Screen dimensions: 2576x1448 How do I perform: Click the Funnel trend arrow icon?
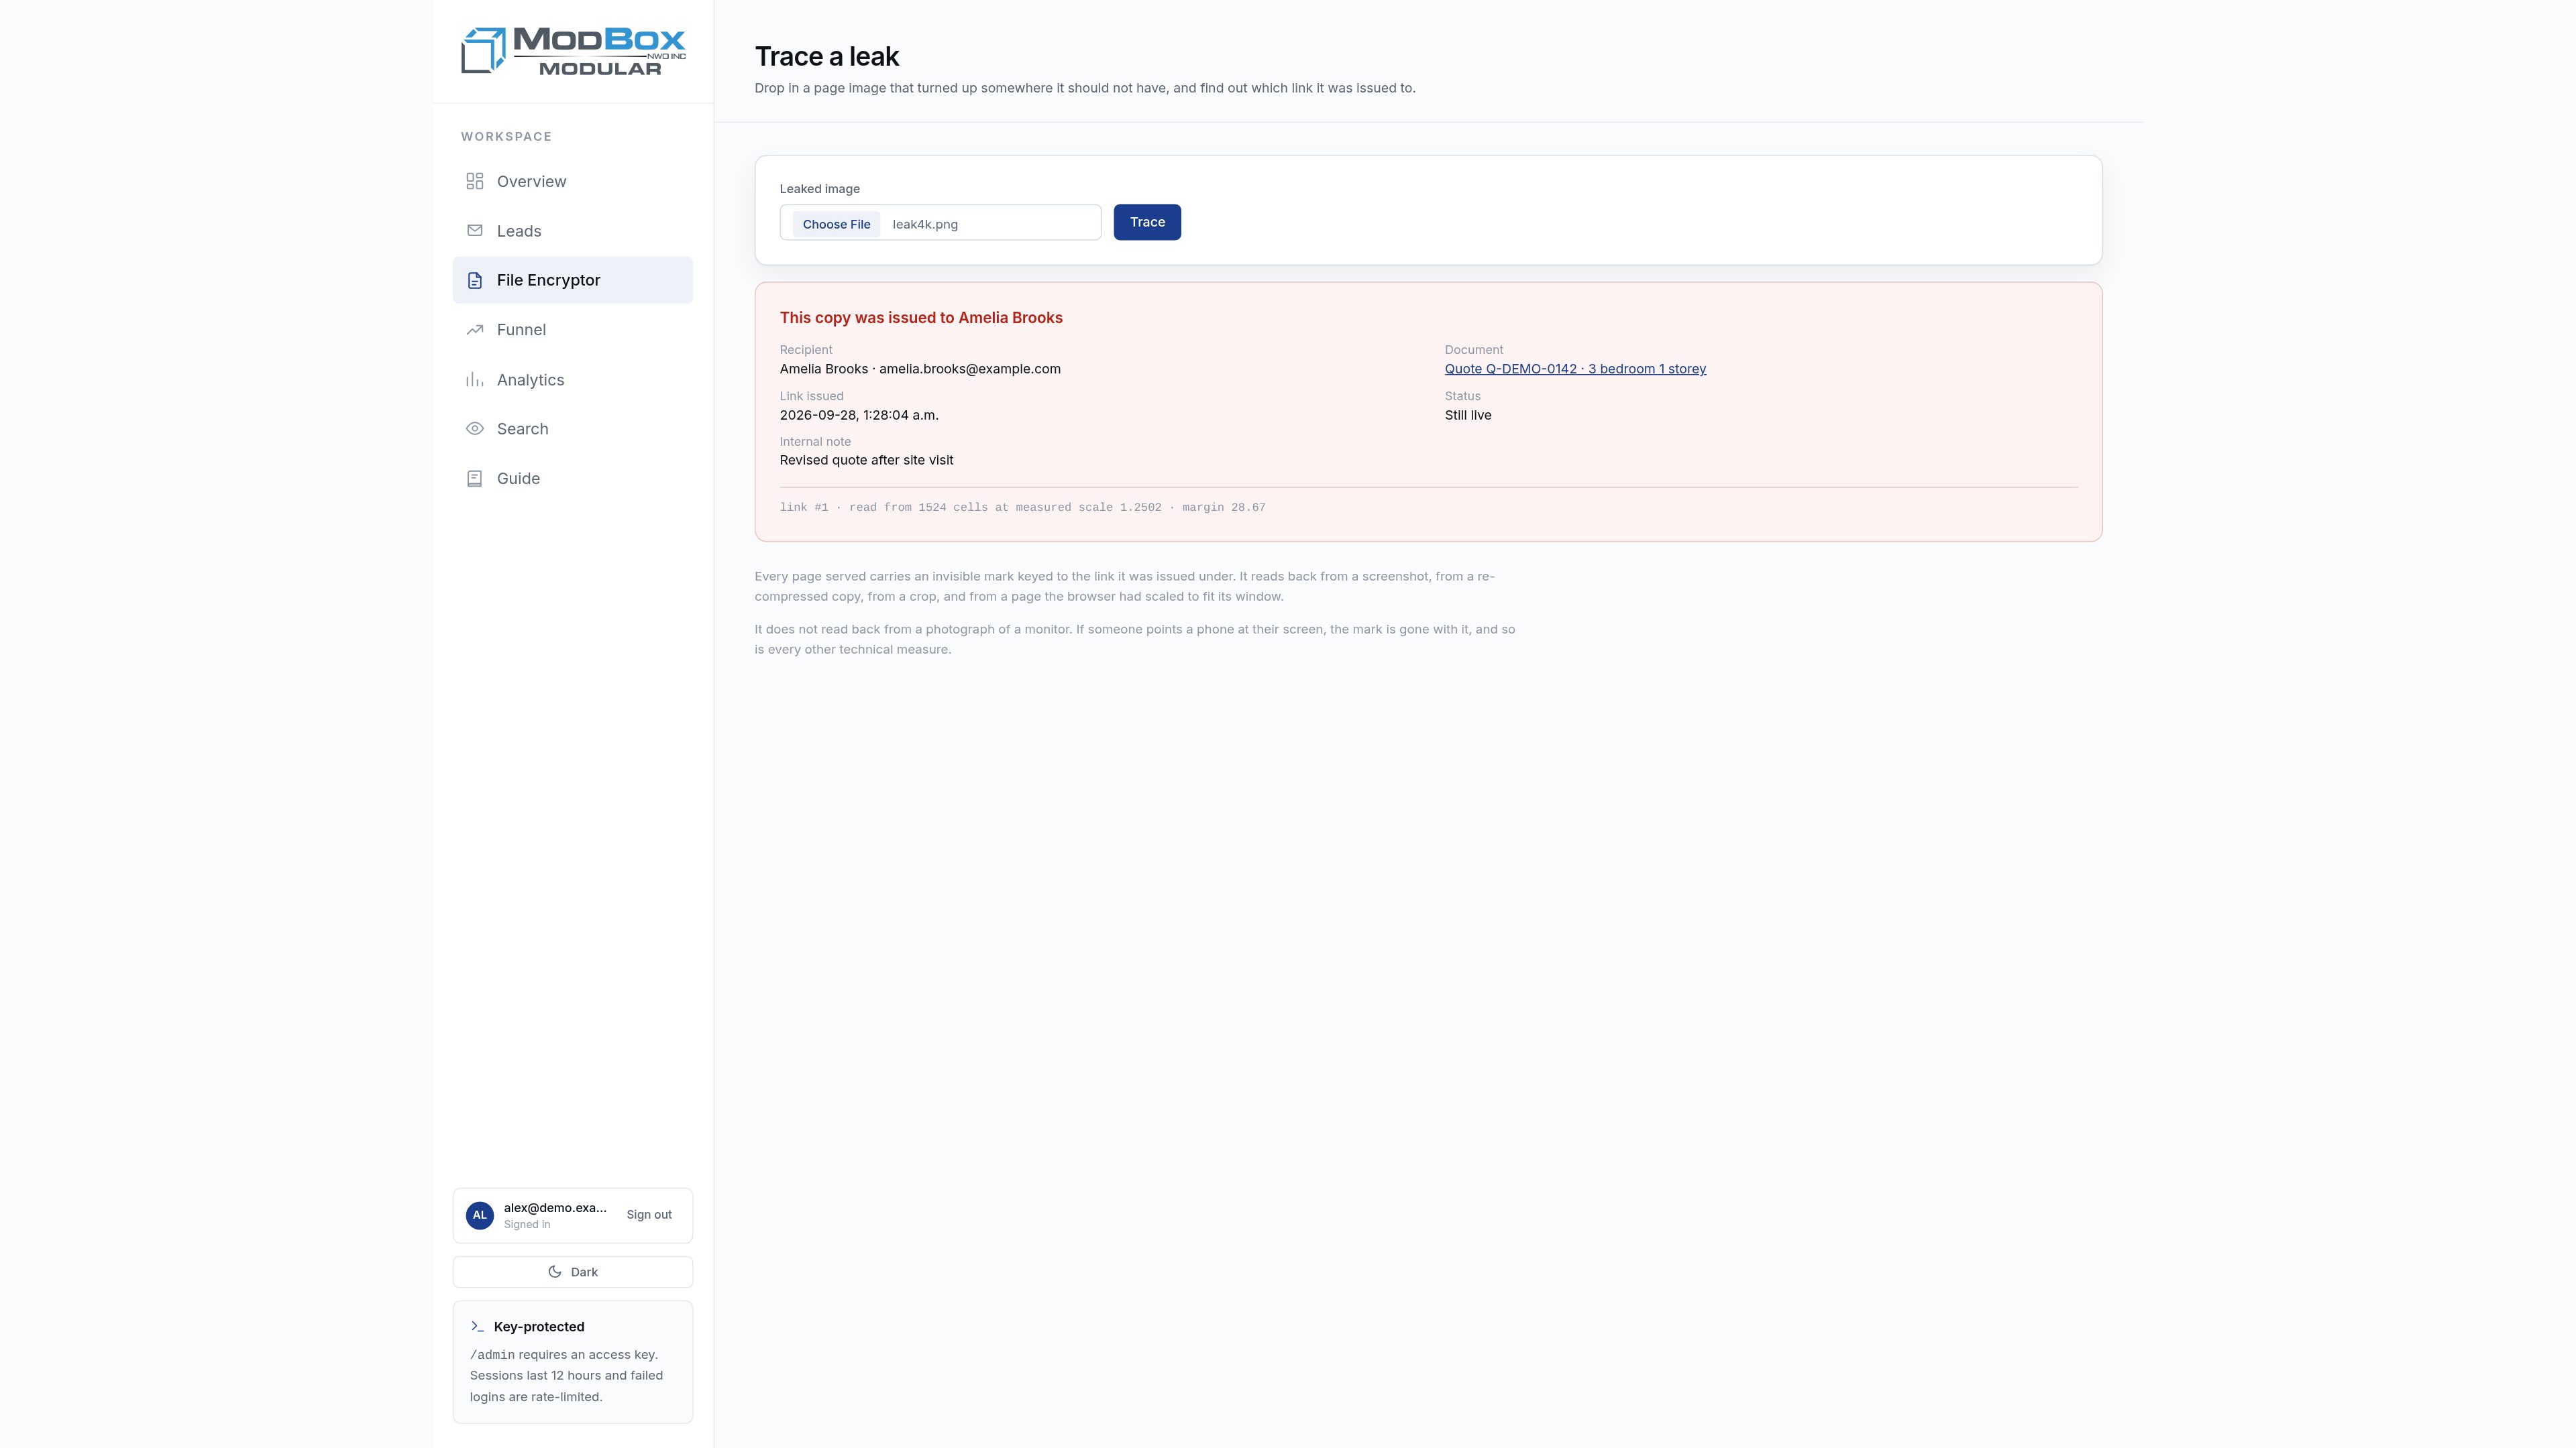click(x=475, y=330)
